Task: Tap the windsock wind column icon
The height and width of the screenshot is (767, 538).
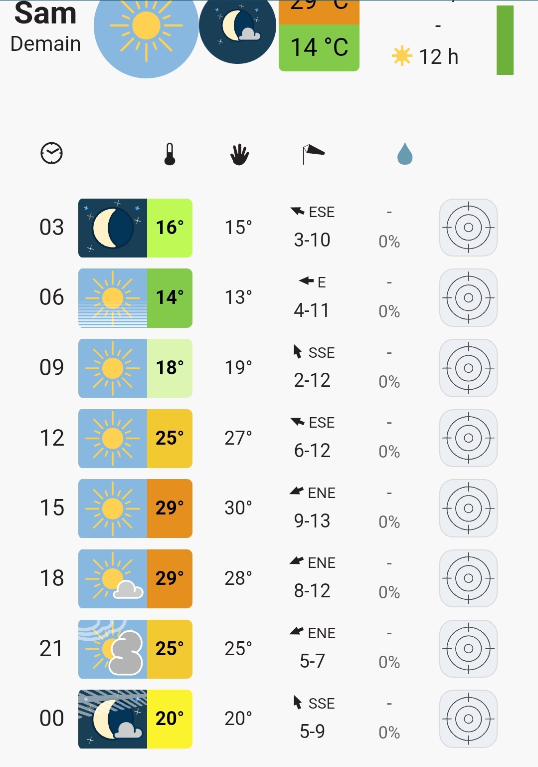Action: tap(313, 154)
